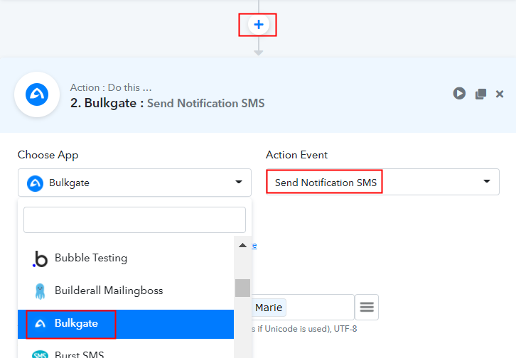Click the app list scroll-up arrow
Image resolution: width=516 pixels, height=358 pixels.
[x=242, y=245]
